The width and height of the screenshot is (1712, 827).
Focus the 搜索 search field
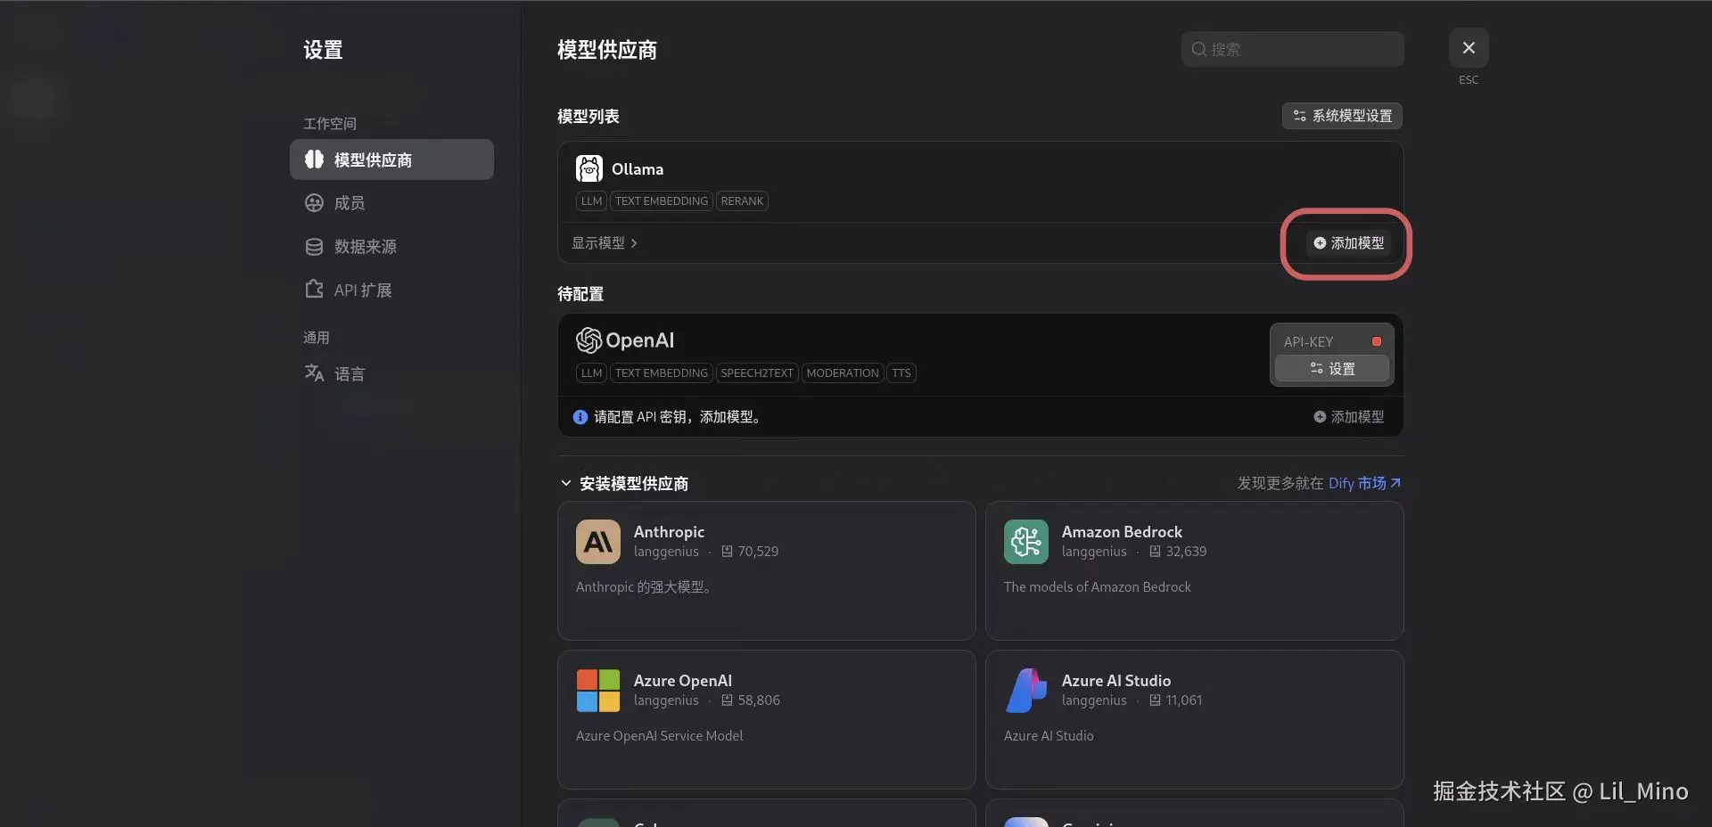tap(1293, 49)
